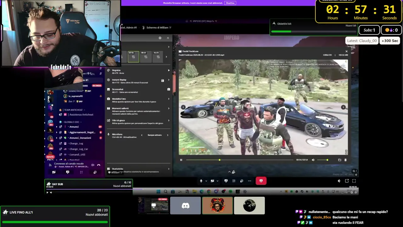Show more gallery thumbnails with right arrow

click(x=167, y=57)
